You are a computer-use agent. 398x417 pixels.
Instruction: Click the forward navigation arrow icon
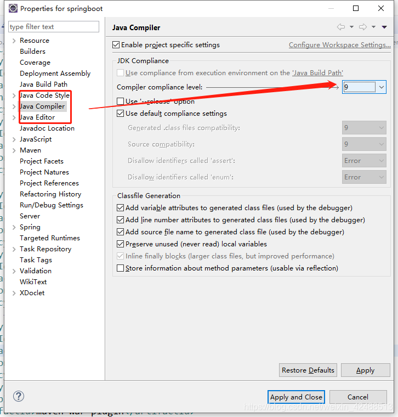[x=363, y=27]
